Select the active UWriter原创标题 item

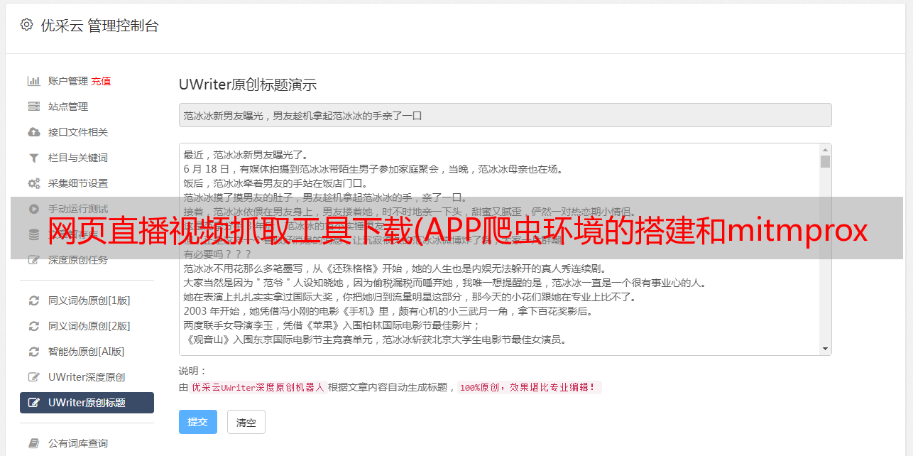click(x=87, y=403)
